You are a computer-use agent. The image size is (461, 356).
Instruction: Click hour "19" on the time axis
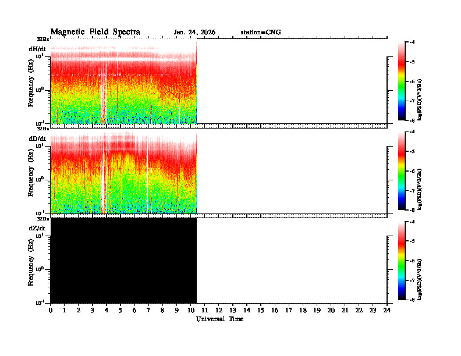point(317,311)
